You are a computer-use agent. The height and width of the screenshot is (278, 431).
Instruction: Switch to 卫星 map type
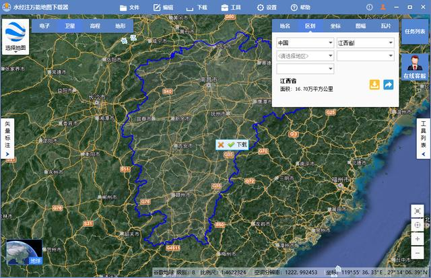[70, 26]
